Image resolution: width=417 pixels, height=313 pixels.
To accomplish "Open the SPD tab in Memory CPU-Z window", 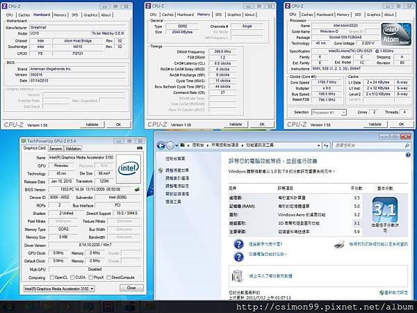I will coord(218,15).
